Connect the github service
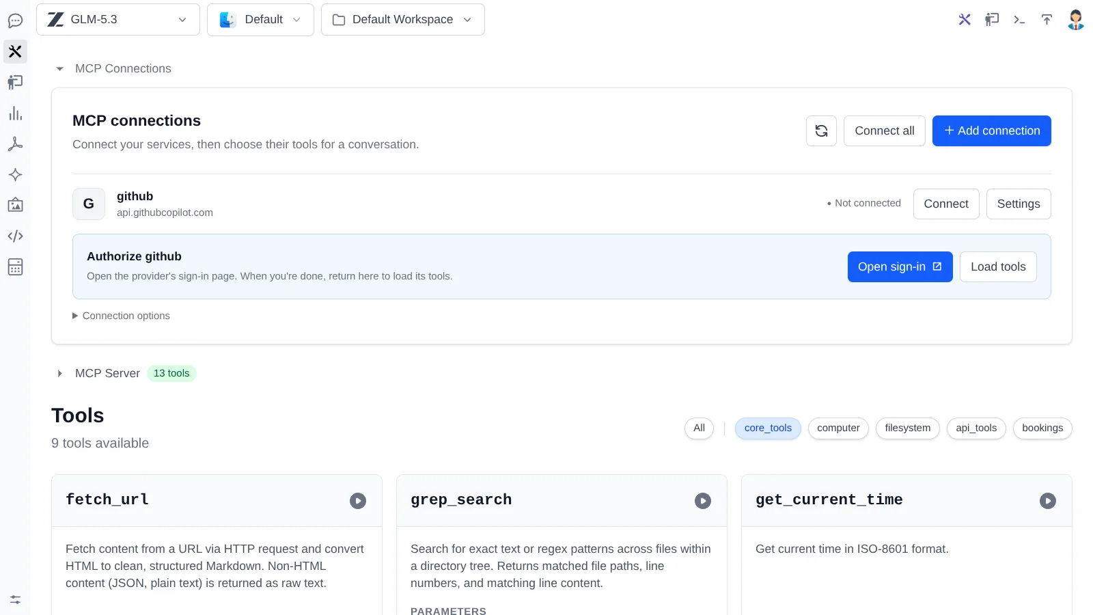The height and width of the screenshot is (615, 1093). [x=946, y=204]
